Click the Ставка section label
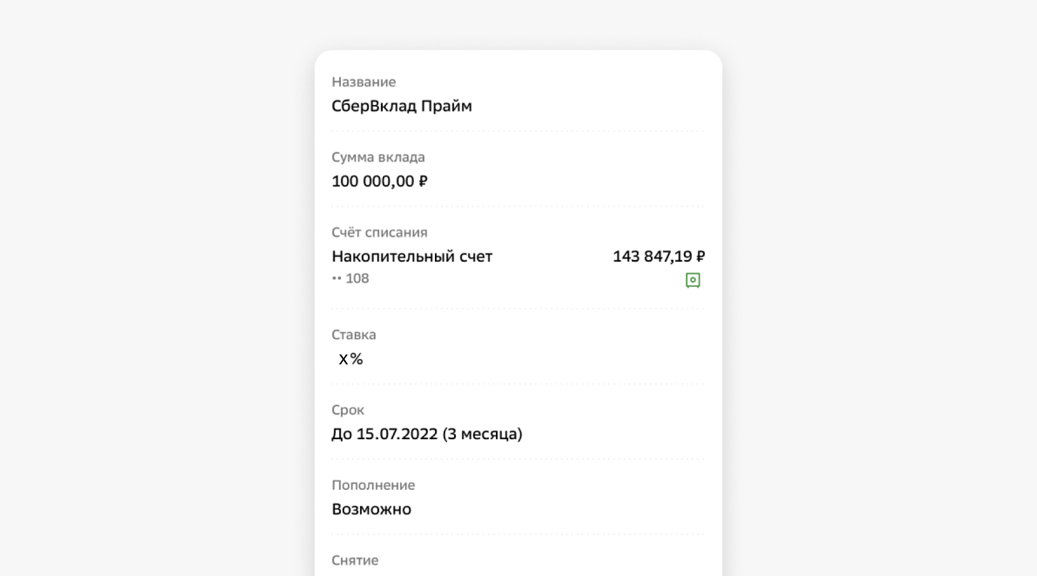Screen dimensions: 1037x576 point(354,334)
